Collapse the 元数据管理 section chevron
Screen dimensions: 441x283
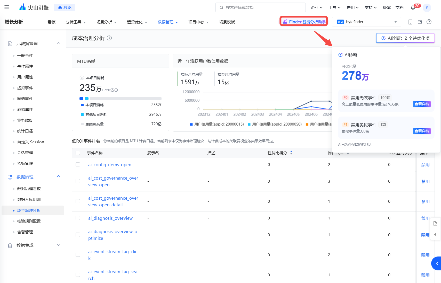(x=59, y=43)
